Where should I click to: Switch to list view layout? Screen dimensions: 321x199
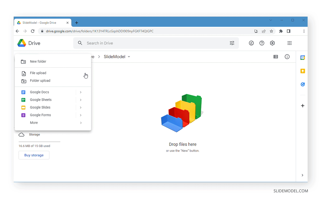coord(276,57)
